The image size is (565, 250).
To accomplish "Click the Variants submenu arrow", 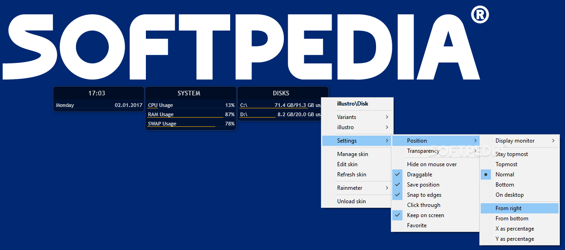I will [387, 117].
